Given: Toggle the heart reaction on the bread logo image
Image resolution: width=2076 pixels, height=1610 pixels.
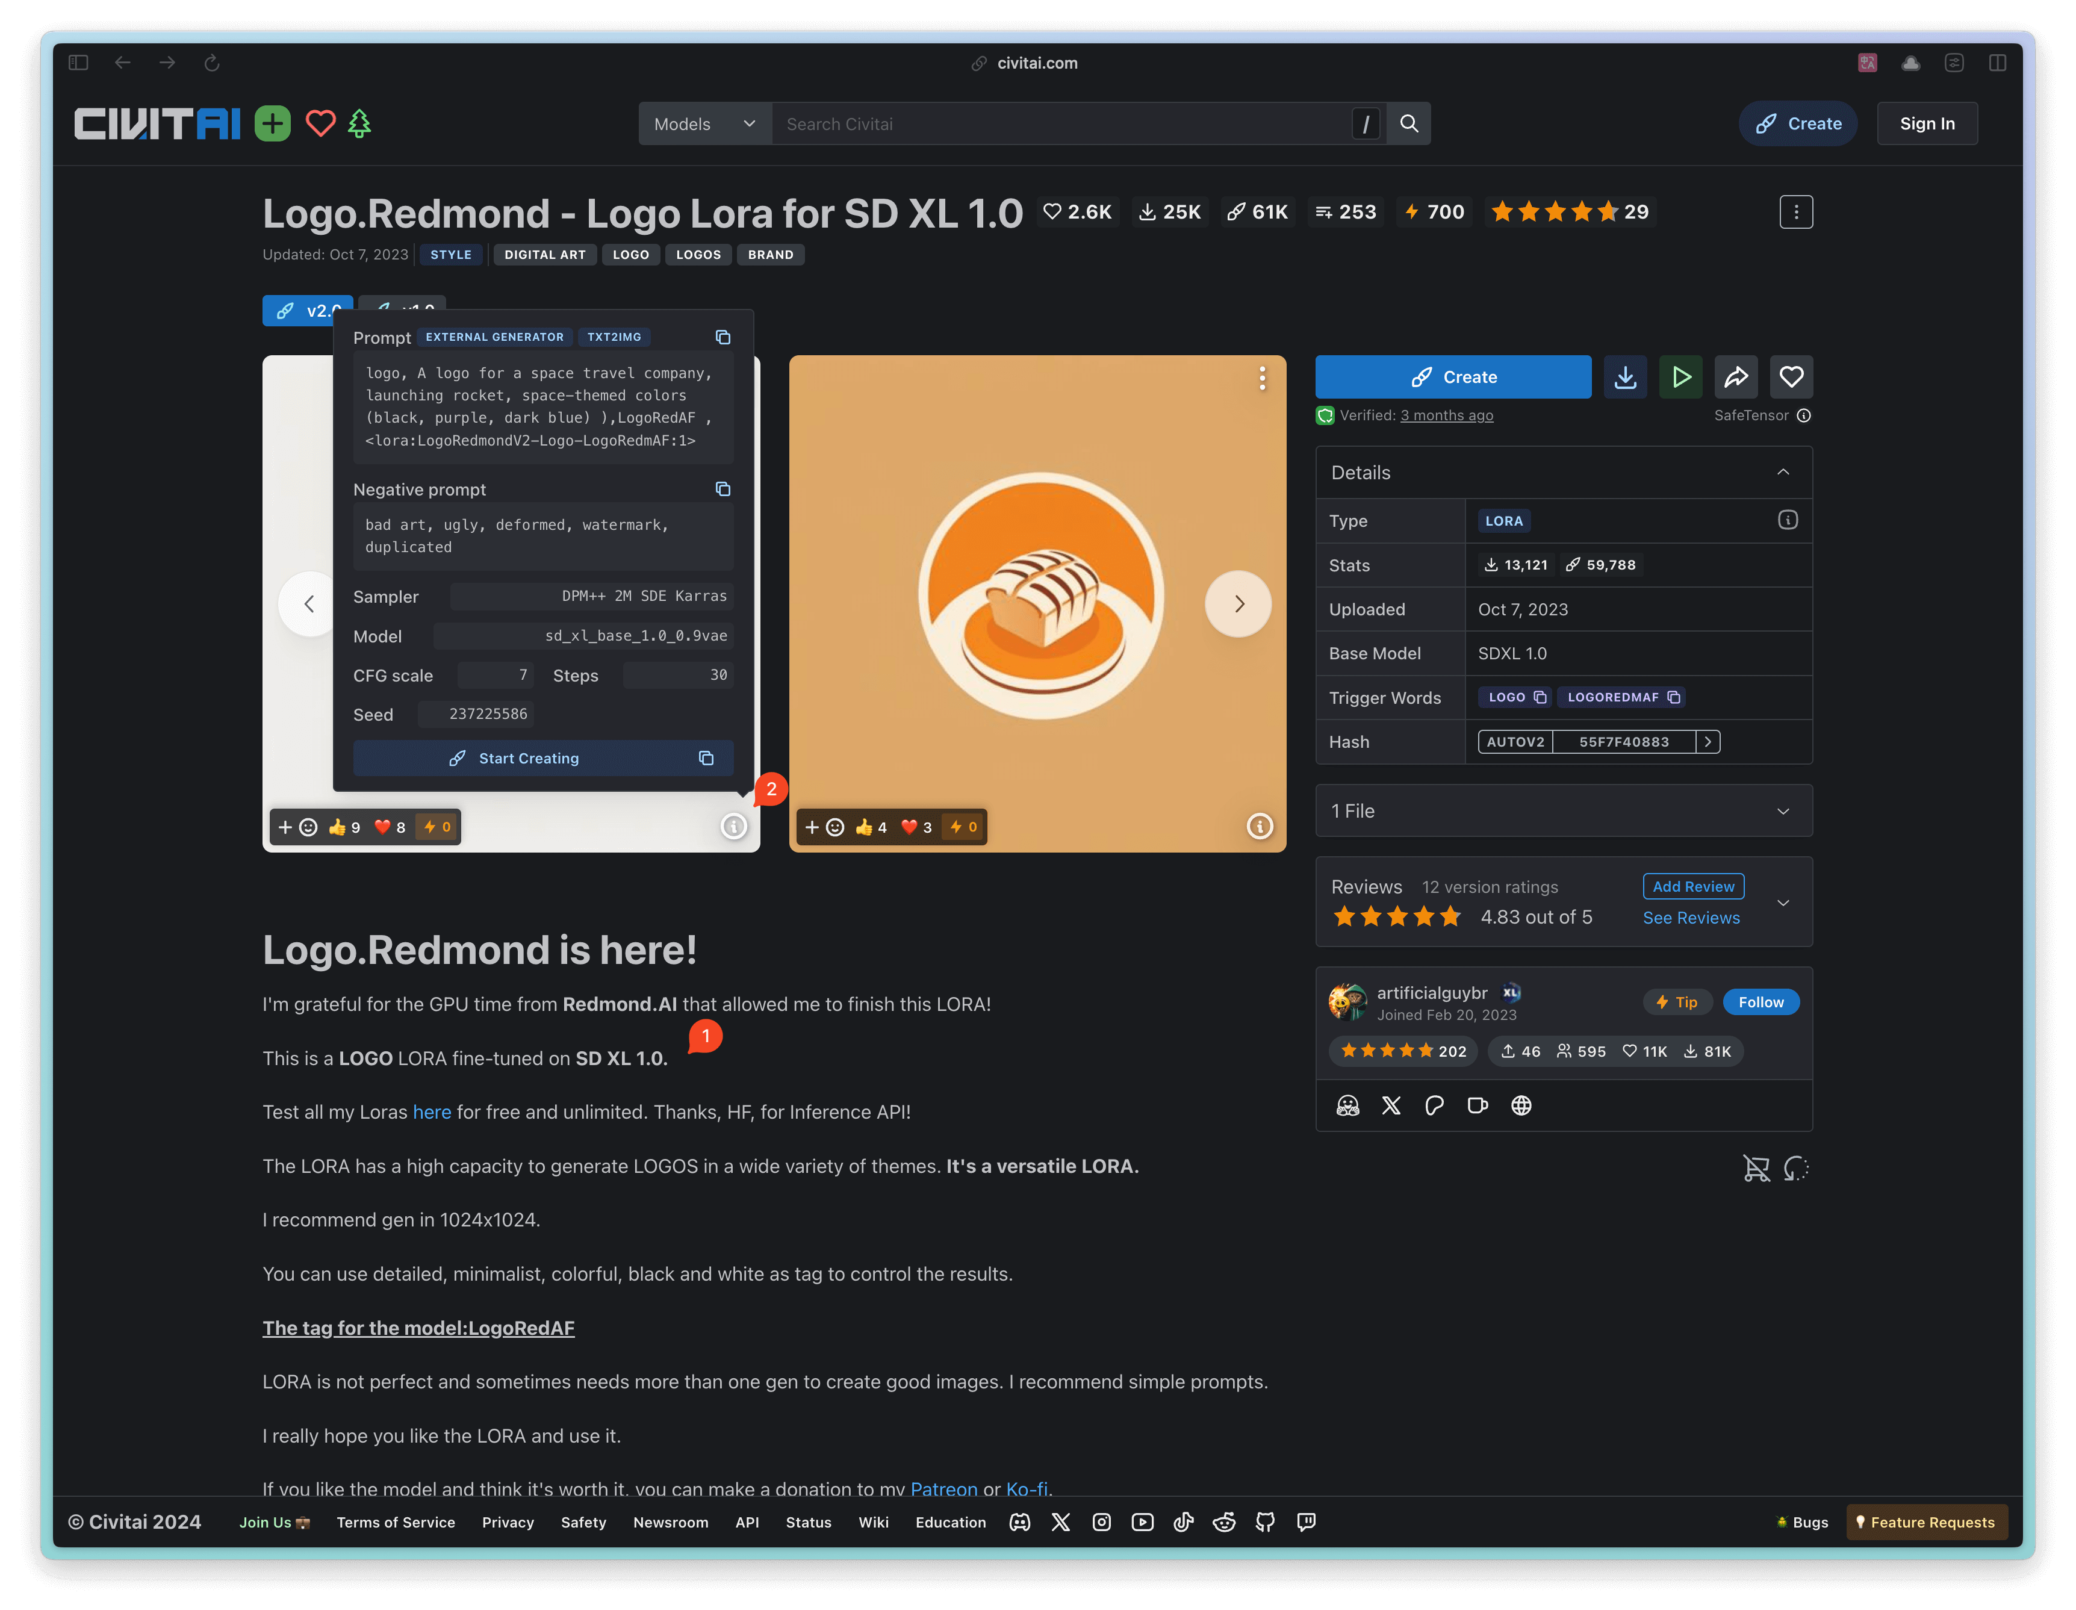Looking at the screenshot, I should click(909, 827).
